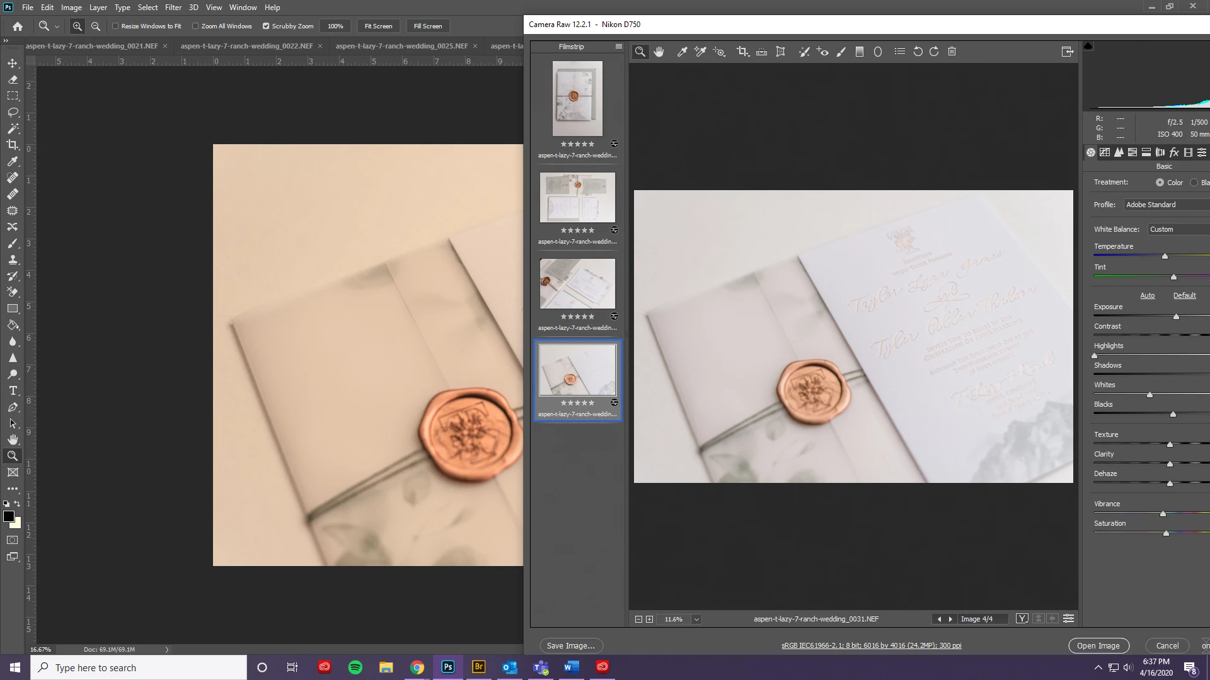Toggle the Zoom All Windows checkbox
The width and height of the screenshot is (1210, 680).
click(x=195, y=26)
